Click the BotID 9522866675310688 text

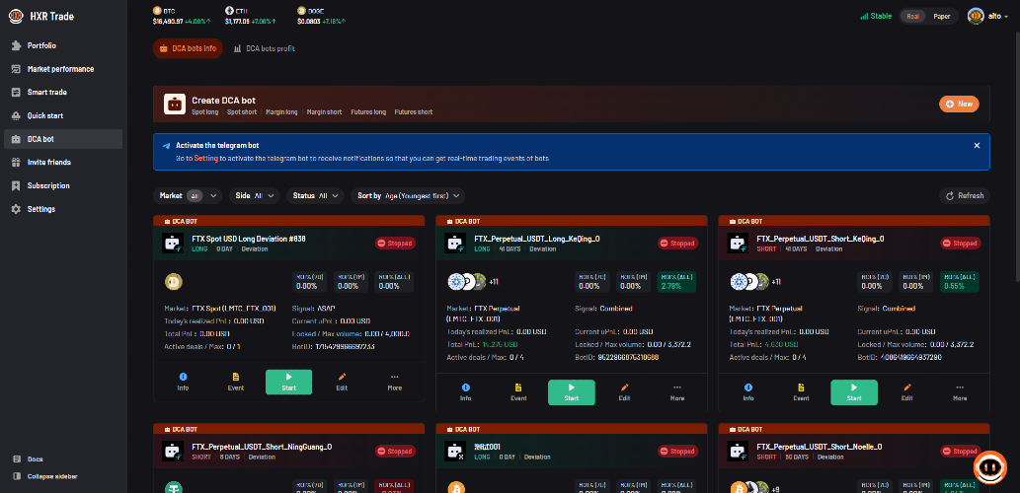coord(628,357)
